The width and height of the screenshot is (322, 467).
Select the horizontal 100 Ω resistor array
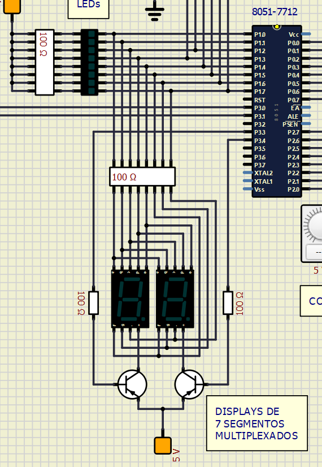142,177
